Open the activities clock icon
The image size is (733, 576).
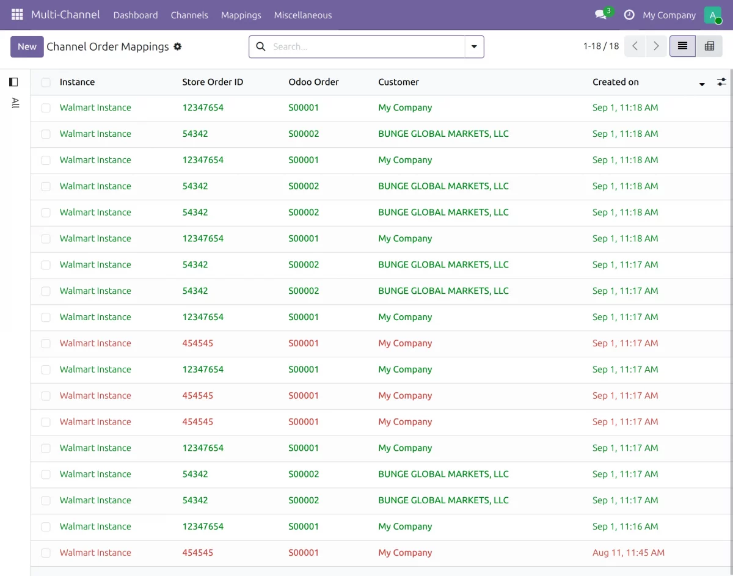pyautogui.click(x=629, y=15)
